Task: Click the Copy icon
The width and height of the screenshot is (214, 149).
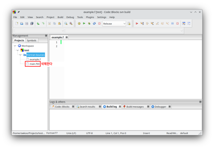Action: coord(55,24)
